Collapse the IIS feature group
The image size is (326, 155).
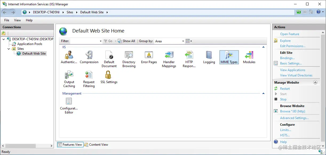[263, 47]
